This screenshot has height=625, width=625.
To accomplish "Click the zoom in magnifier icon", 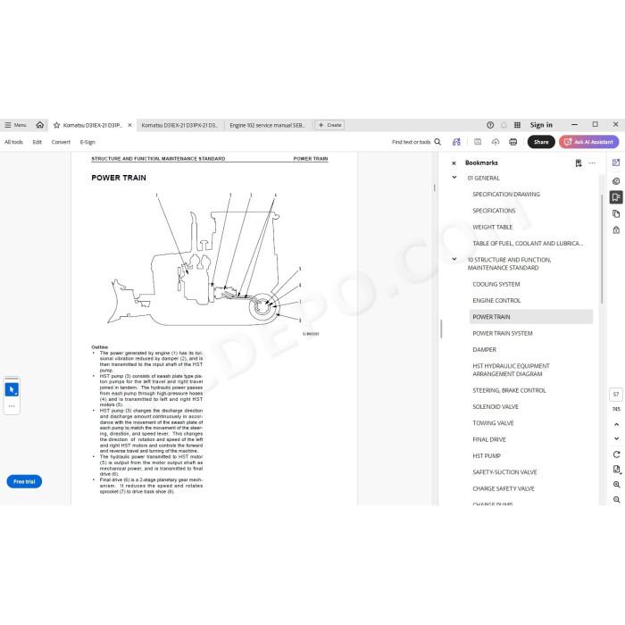I will coord(617,485).
